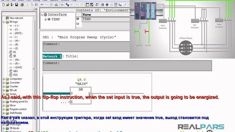Select the POS element in tree

[15, 75]
